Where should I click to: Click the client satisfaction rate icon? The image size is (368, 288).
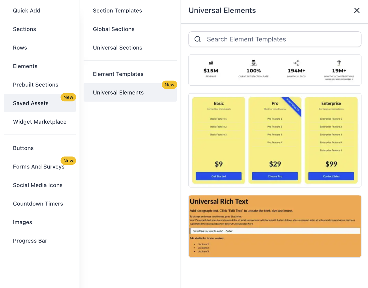[x=253, y=63]
